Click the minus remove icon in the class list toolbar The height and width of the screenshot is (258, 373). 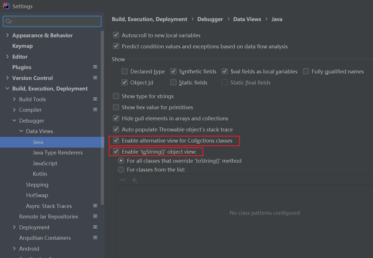[x=123, y=180]
